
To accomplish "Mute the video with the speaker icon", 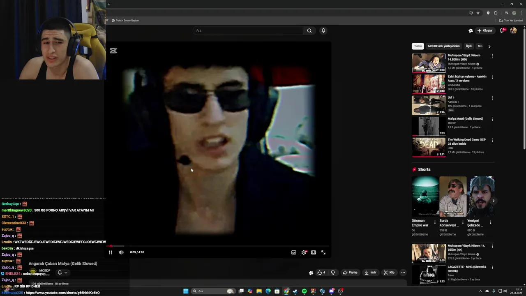I will (121, 252).
